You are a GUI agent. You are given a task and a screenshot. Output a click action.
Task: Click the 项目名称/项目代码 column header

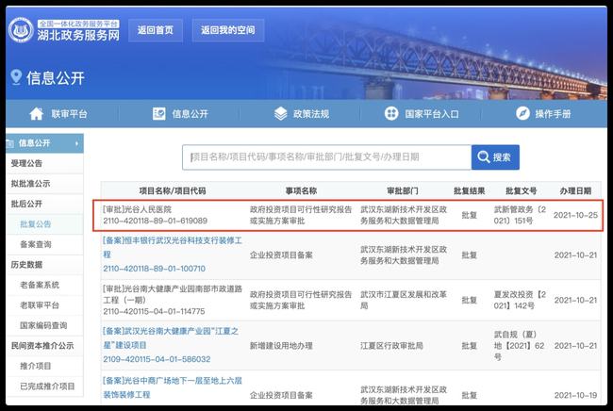[x=173, y=191]
